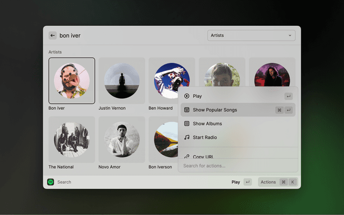Click the play circle icon

pyautogui.click(x=187, y=96)
